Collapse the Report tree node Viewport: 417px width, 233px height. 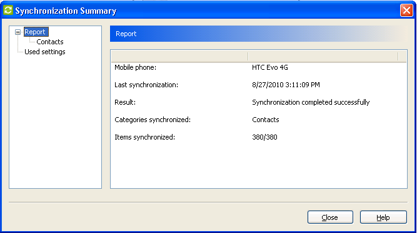point(18,32)
